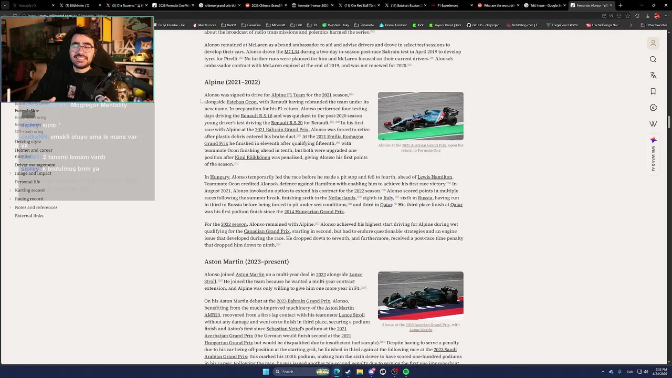
Task: Open the Windows Start button
Action: tap(266, 372)
